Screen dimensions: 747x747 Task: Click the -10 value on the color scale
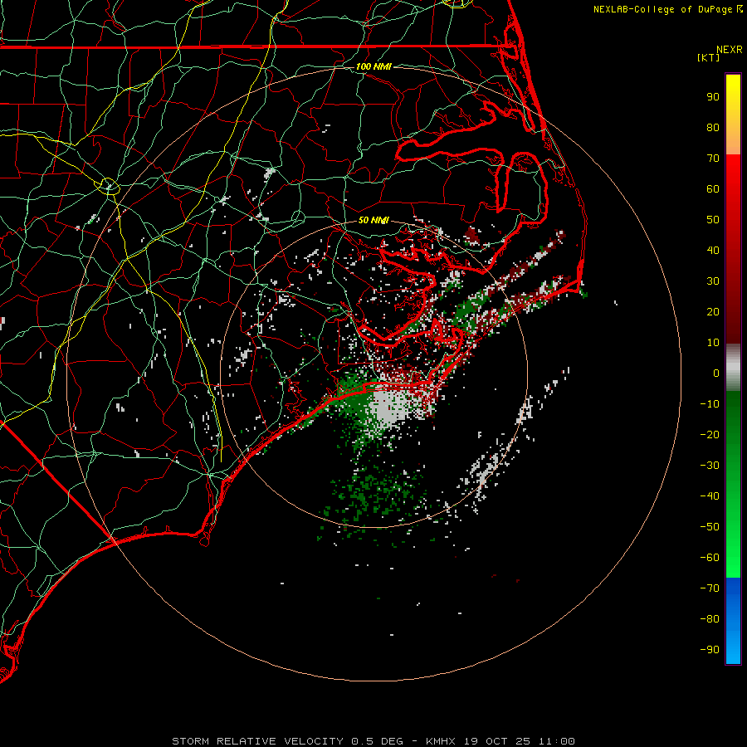(710, 404)
